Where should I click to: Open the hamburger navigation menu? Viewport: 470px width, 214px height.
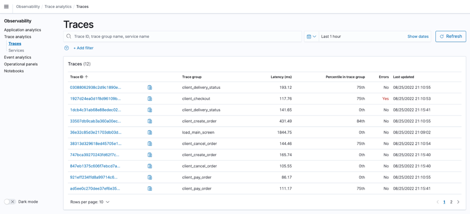pos(7,7)
